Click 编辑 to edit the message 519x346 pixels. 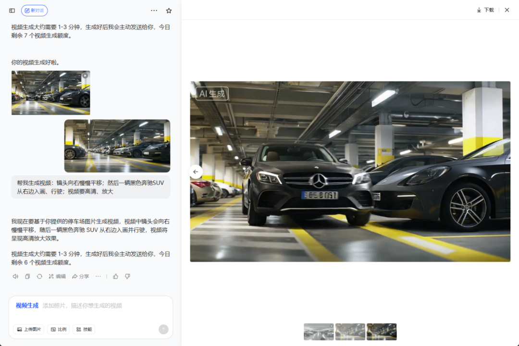(57, 276)
